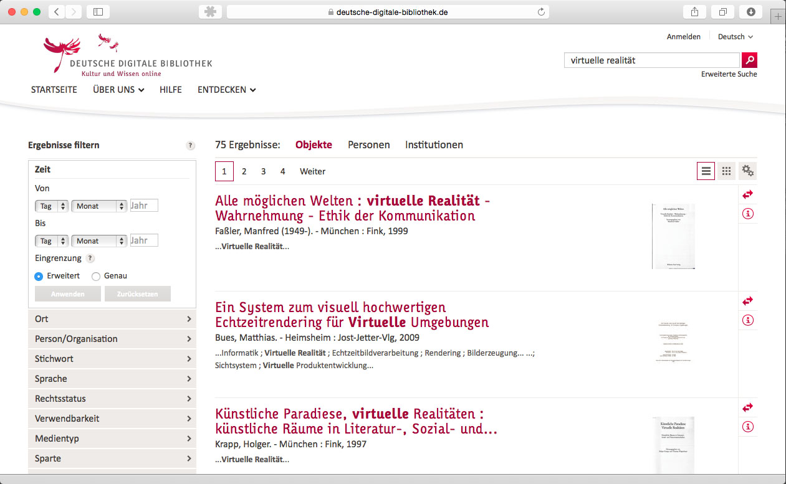Viewport: 786px width, 484px height.
Task: Show info icon for second result
Action: [x=748, y=320]
